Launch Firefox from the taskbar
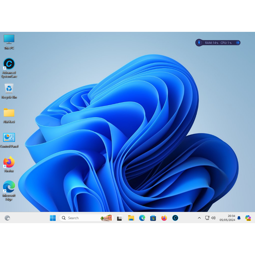The image size is (255, 255). 164,218
